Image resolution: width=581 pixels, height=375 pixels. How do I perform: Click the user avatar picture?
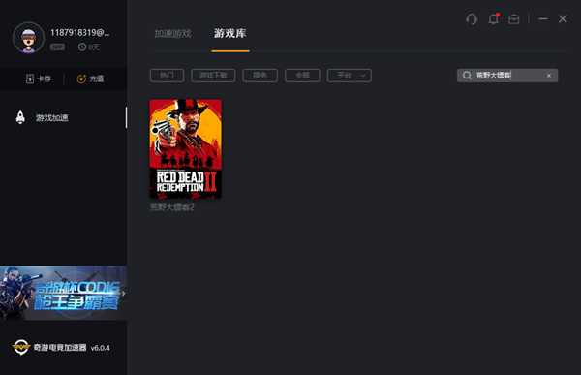click(x=28, y=38)
